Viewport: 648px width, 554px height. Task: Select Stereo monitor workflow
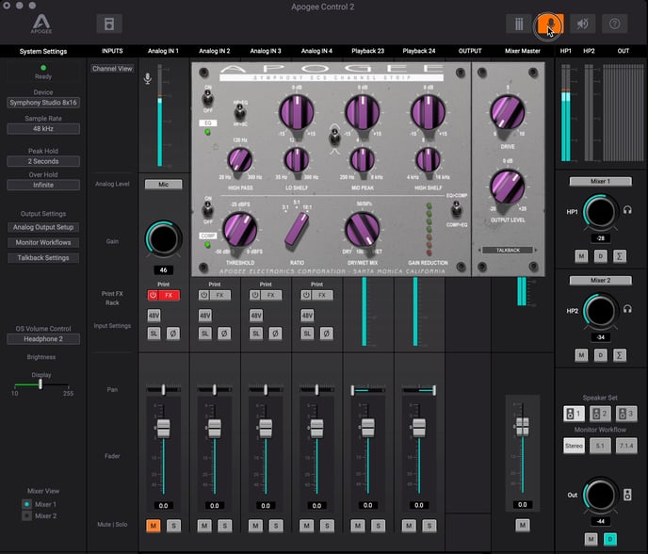[x=574, y=446]
